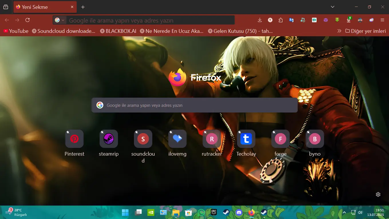389x219 pixels.
Task: Click the new tab page Google search box
Action: (195, 105)
